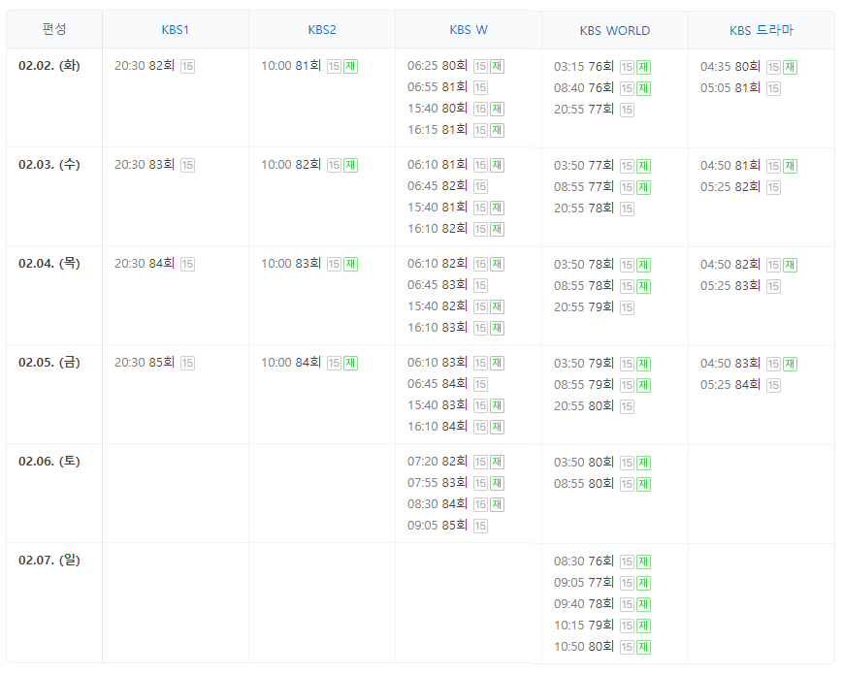Click KBS 드라마 entry 05:25 82회
The width and height of the screenshot is (843, 674).
[730, 186]
